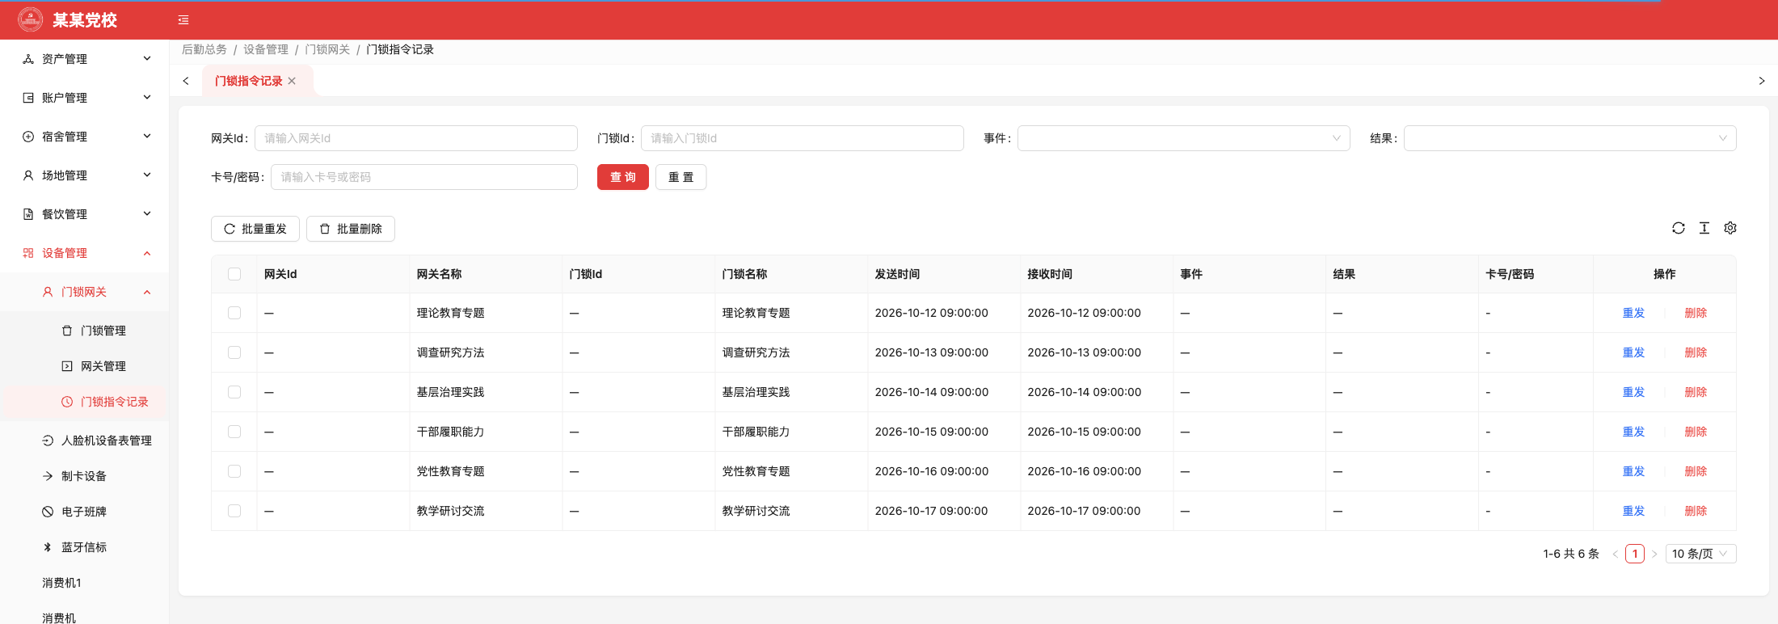Click the 重置 reset button
Screen dimensions: 1778x624
pos(681,177)
